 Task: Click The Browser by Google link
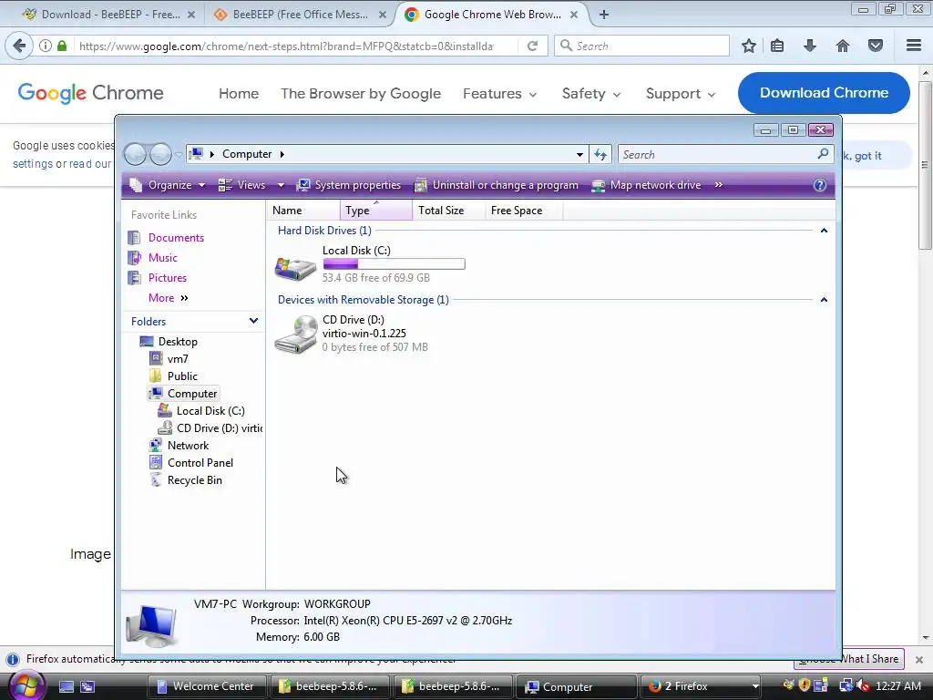[361, 94]
